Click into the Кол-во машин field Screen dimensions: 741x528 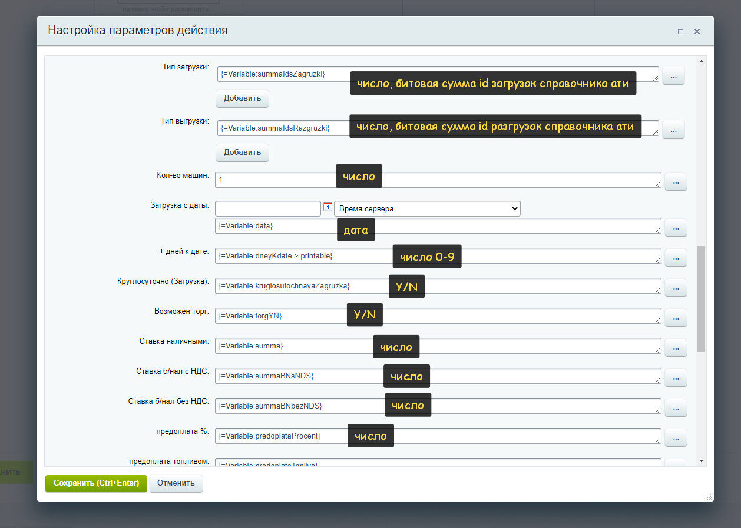[x=277, y=180]
